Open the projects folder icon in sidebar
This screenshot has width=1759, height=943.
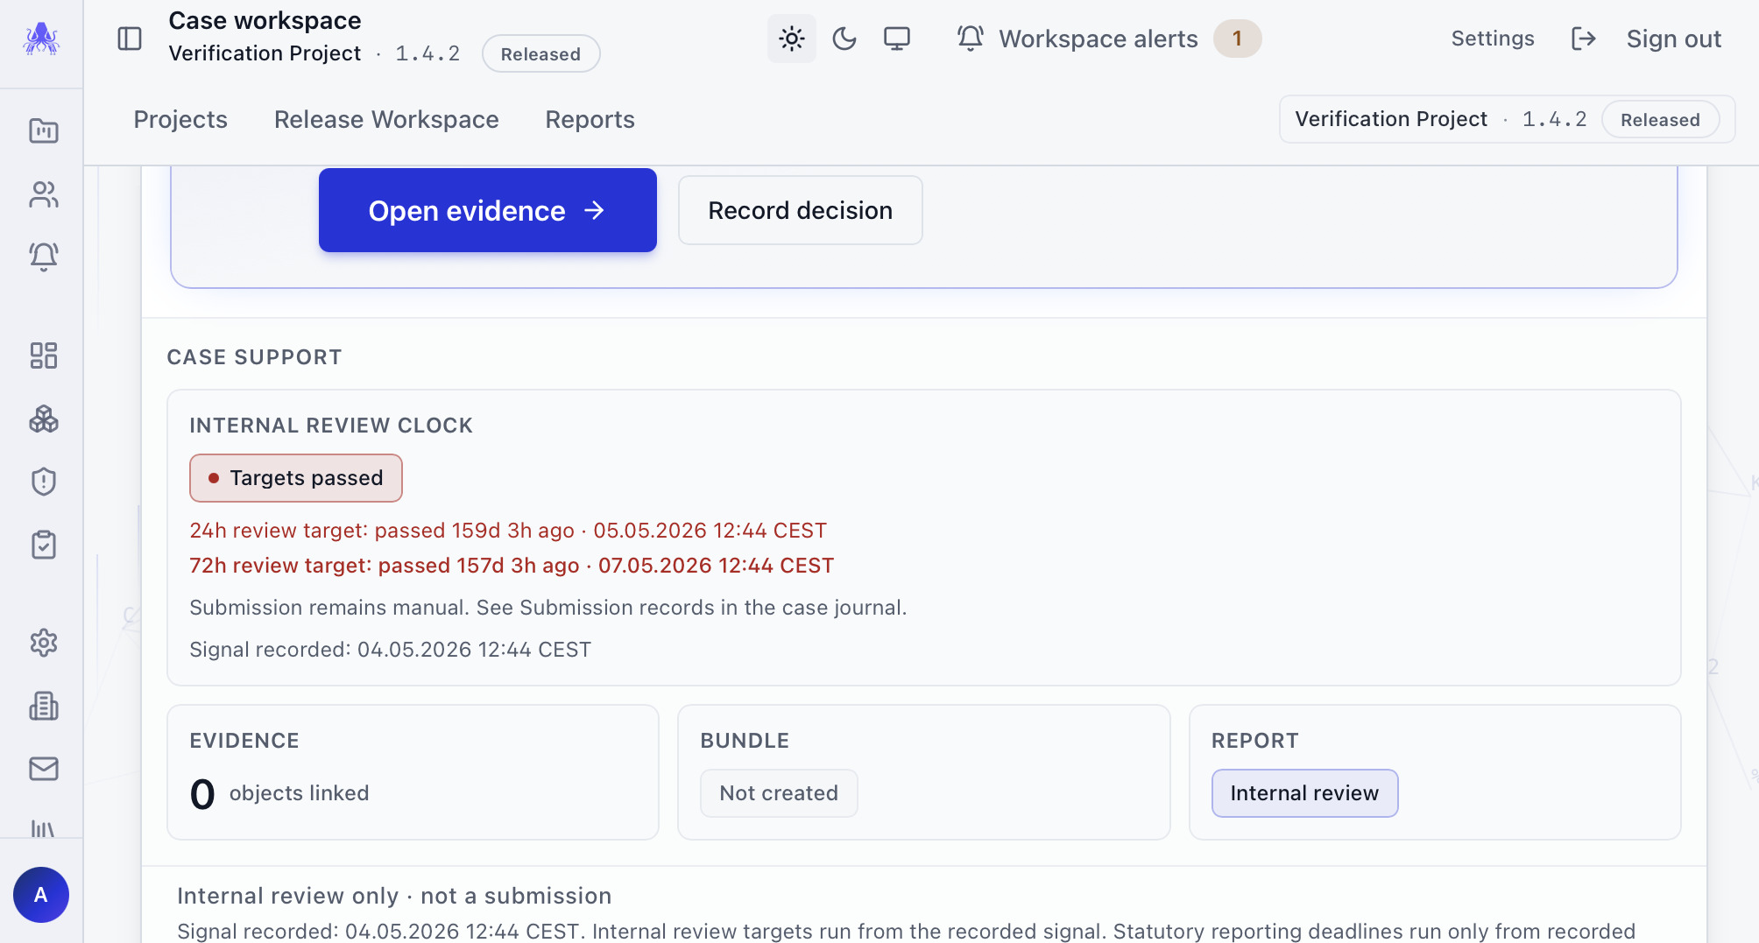pyautogui.click(x=43, y=130)
